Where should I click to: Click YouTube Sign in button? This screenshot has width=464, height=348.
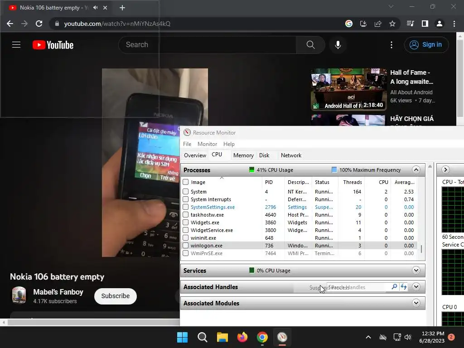pyautogui.click(x=426, y=45)
